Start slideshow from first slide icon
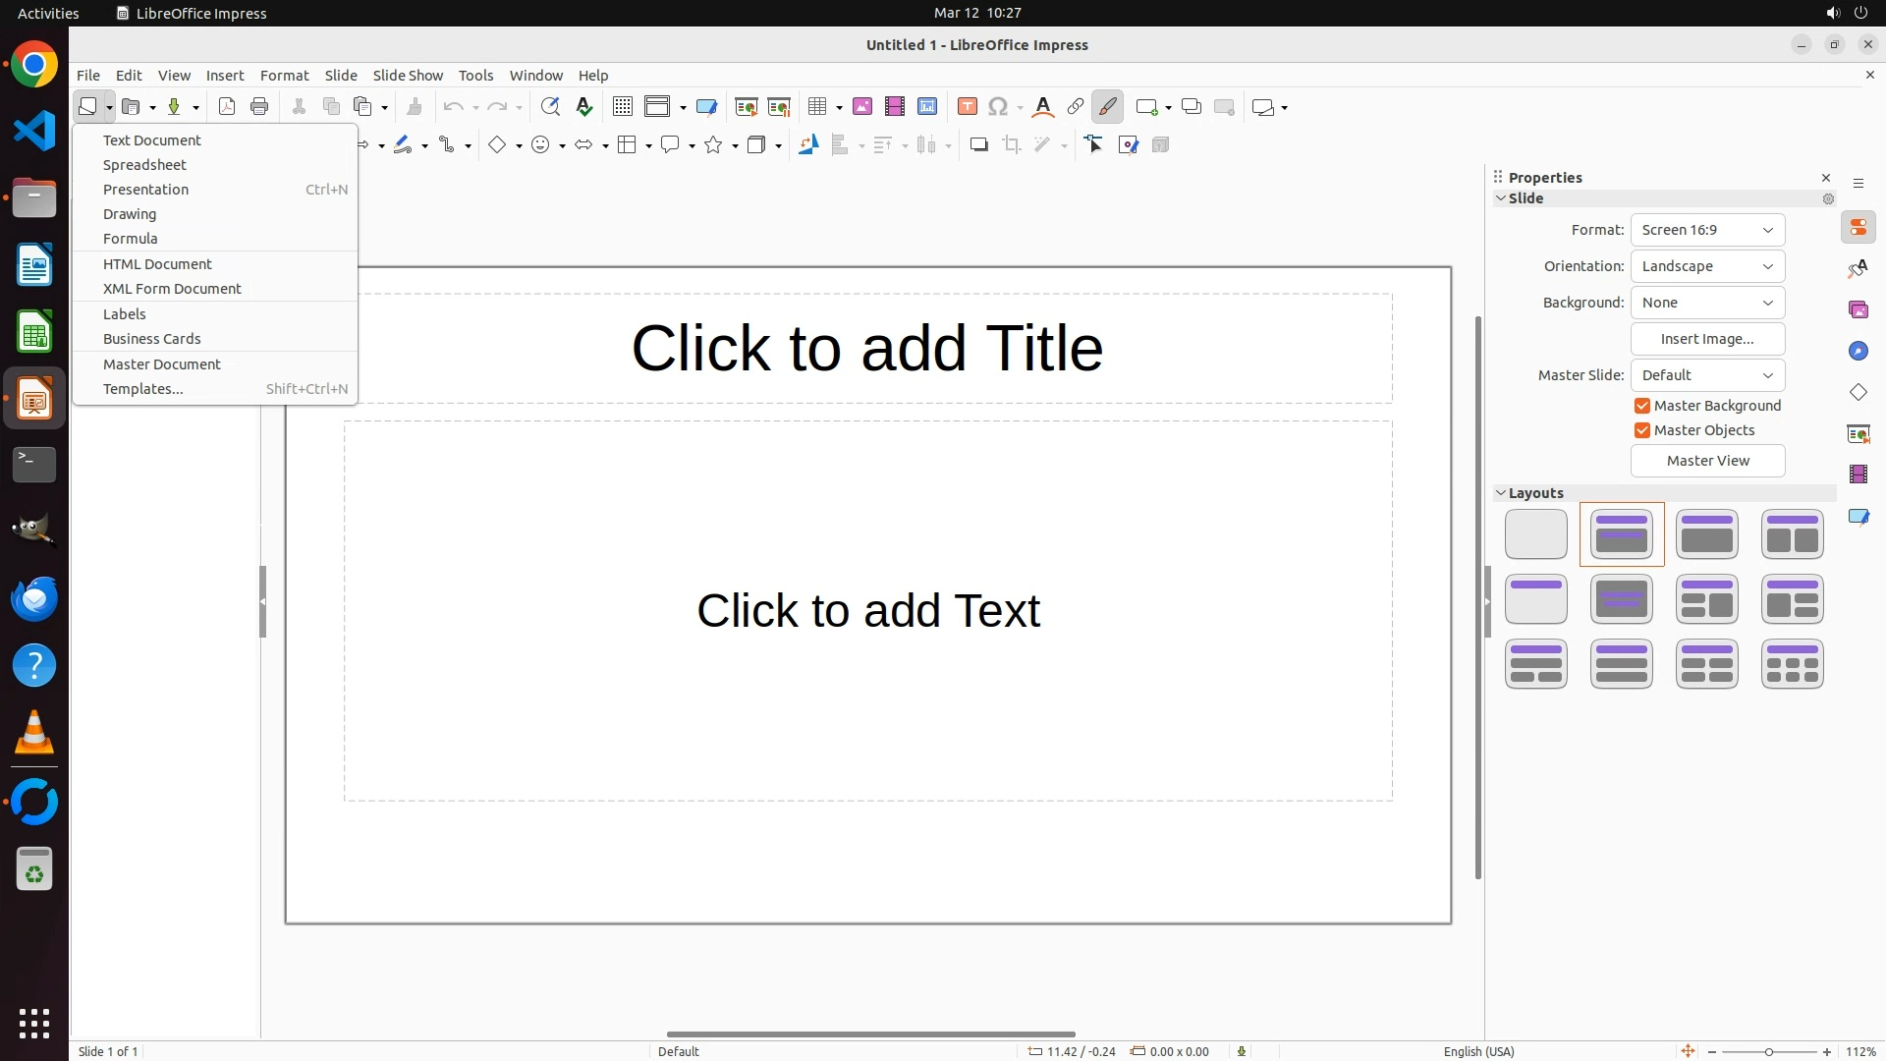1886x1061 pixels. (747, 107)
